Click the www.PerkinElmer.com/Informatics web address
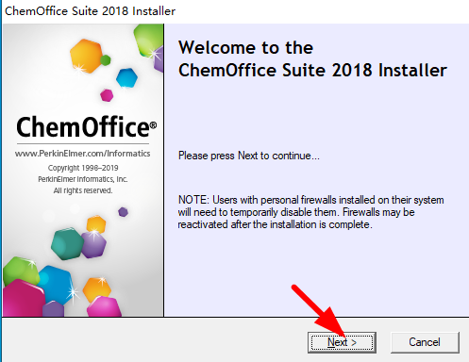Image resolution: width=469 pixels, height=362 pixels. [82, 154]
